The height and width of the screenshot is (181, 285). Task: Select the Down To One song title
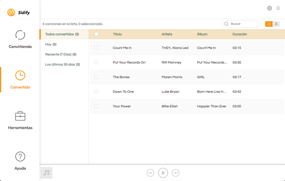[x=123, y=92]
